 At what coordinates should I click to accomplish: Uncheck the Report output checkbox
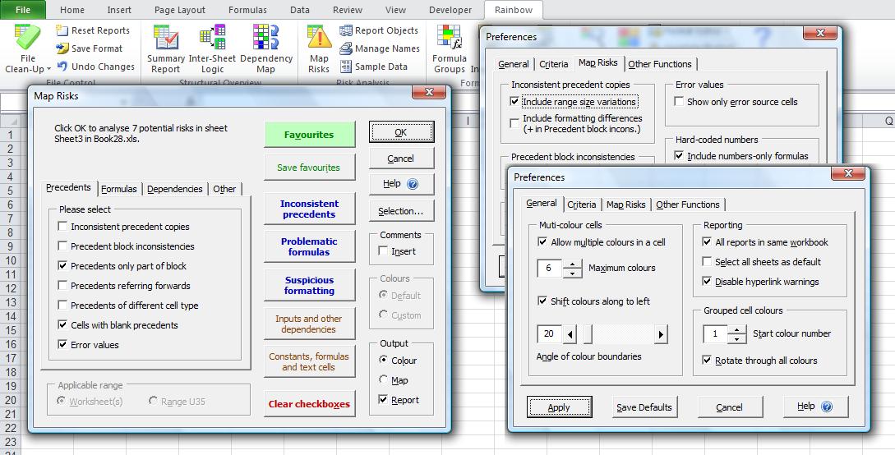click(383, 400)
